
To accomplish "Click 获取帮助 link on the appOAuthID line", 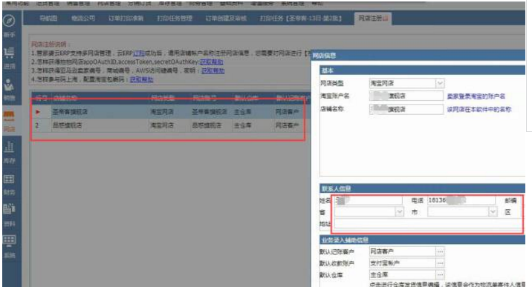I will (211, 62).
